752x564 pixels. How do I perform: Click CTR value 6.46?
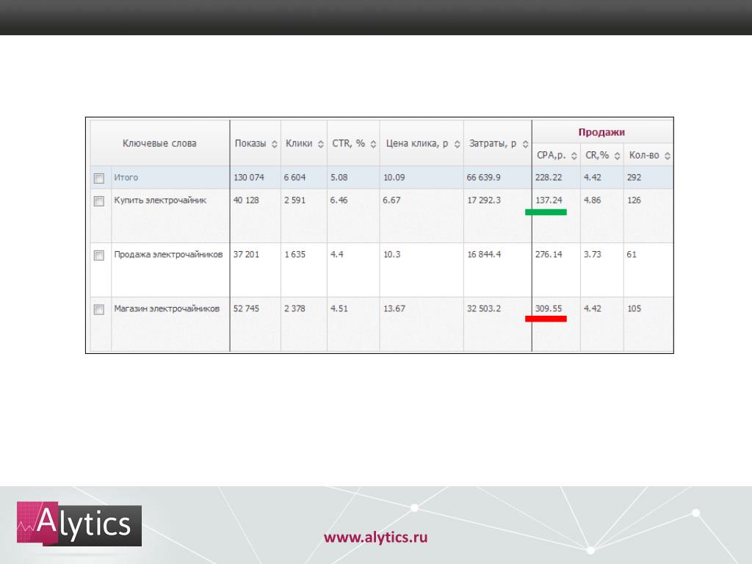point(339,200)
